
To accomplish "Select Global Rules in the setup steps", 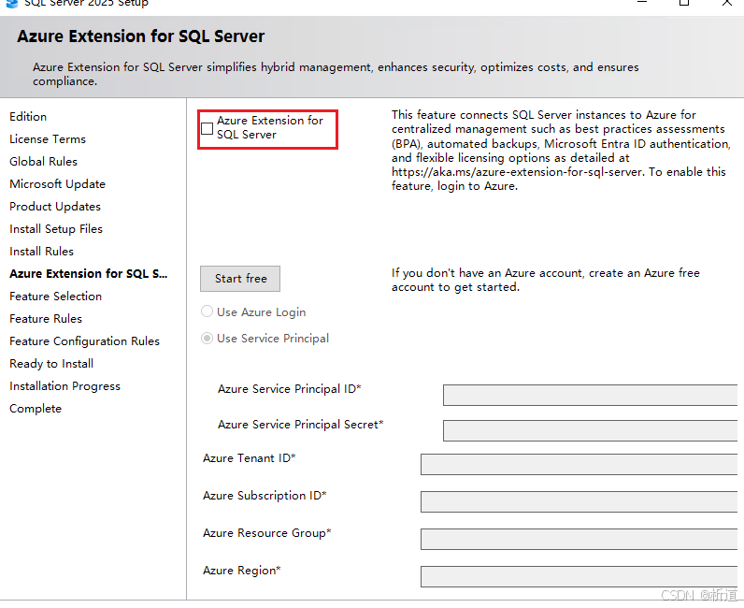I will 43,162.
